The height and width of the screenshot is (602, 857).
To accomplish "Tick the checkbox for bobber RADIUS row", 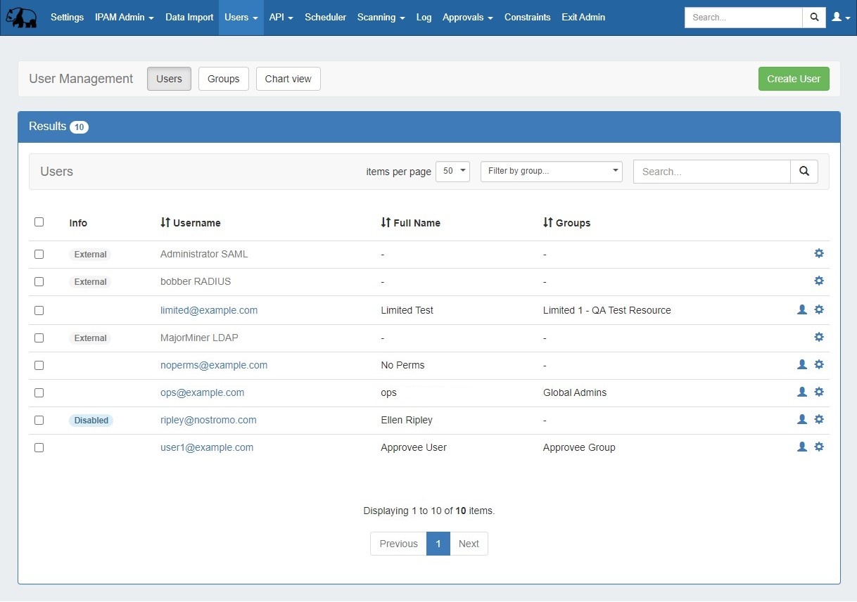I will click(x=39, y=281).
